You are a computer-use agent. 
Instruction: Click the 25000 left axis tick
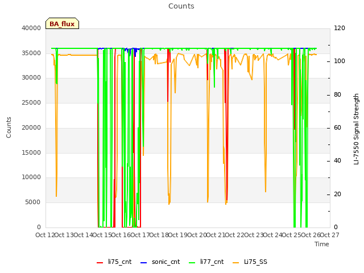coord(31,102)
